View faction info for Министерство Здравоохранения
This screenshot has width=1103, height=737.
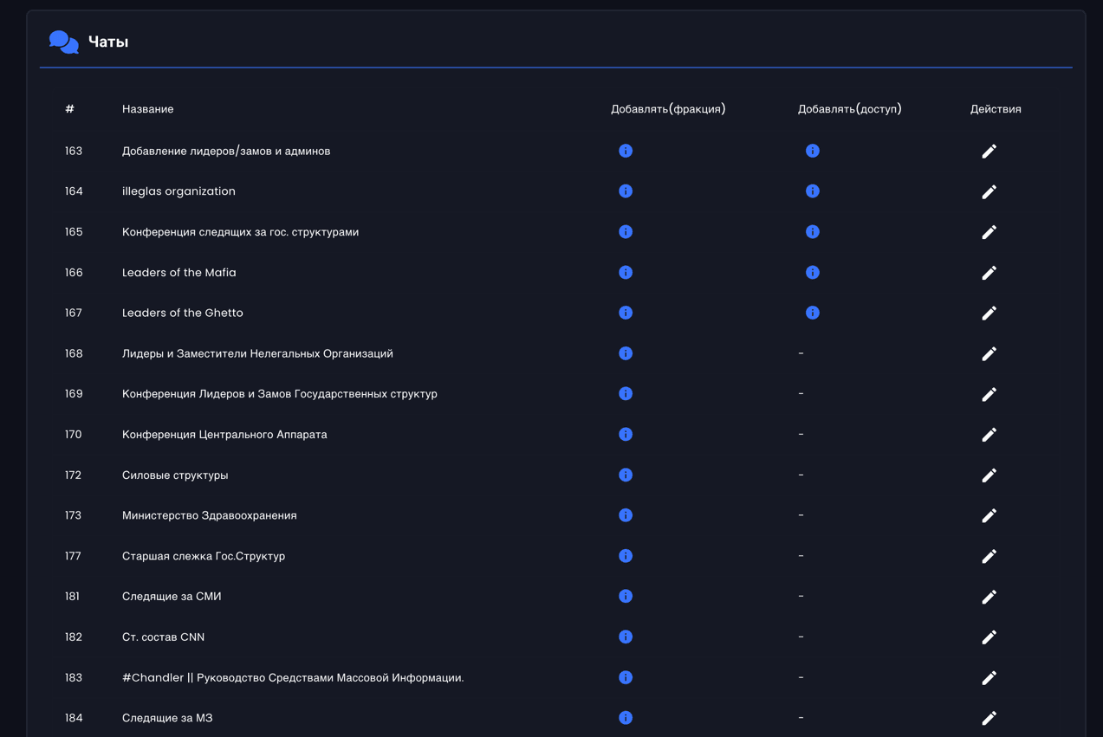626,515
